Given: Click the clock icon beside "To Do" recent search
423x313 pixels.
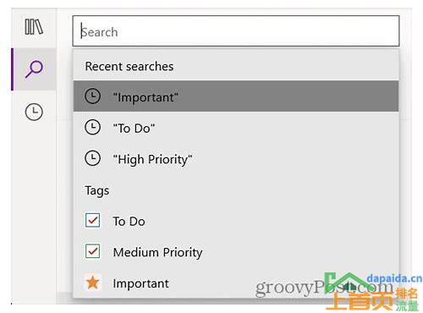Looking at the screenshot, I should click(x=92, y=127).
